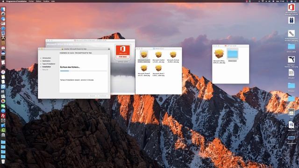Screen dimensions: 299x168
Task: Open Notification Center from menu bar
Action: (296, 1)
